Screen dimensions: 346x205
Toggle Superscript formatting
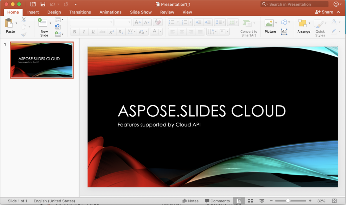pyautogui.click(x=112, y=32)
